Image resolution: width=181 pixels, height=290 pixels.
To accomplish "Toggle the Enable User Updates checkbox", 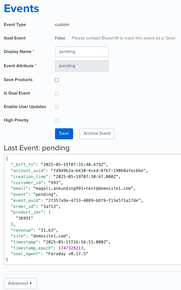I will (57, 107).
